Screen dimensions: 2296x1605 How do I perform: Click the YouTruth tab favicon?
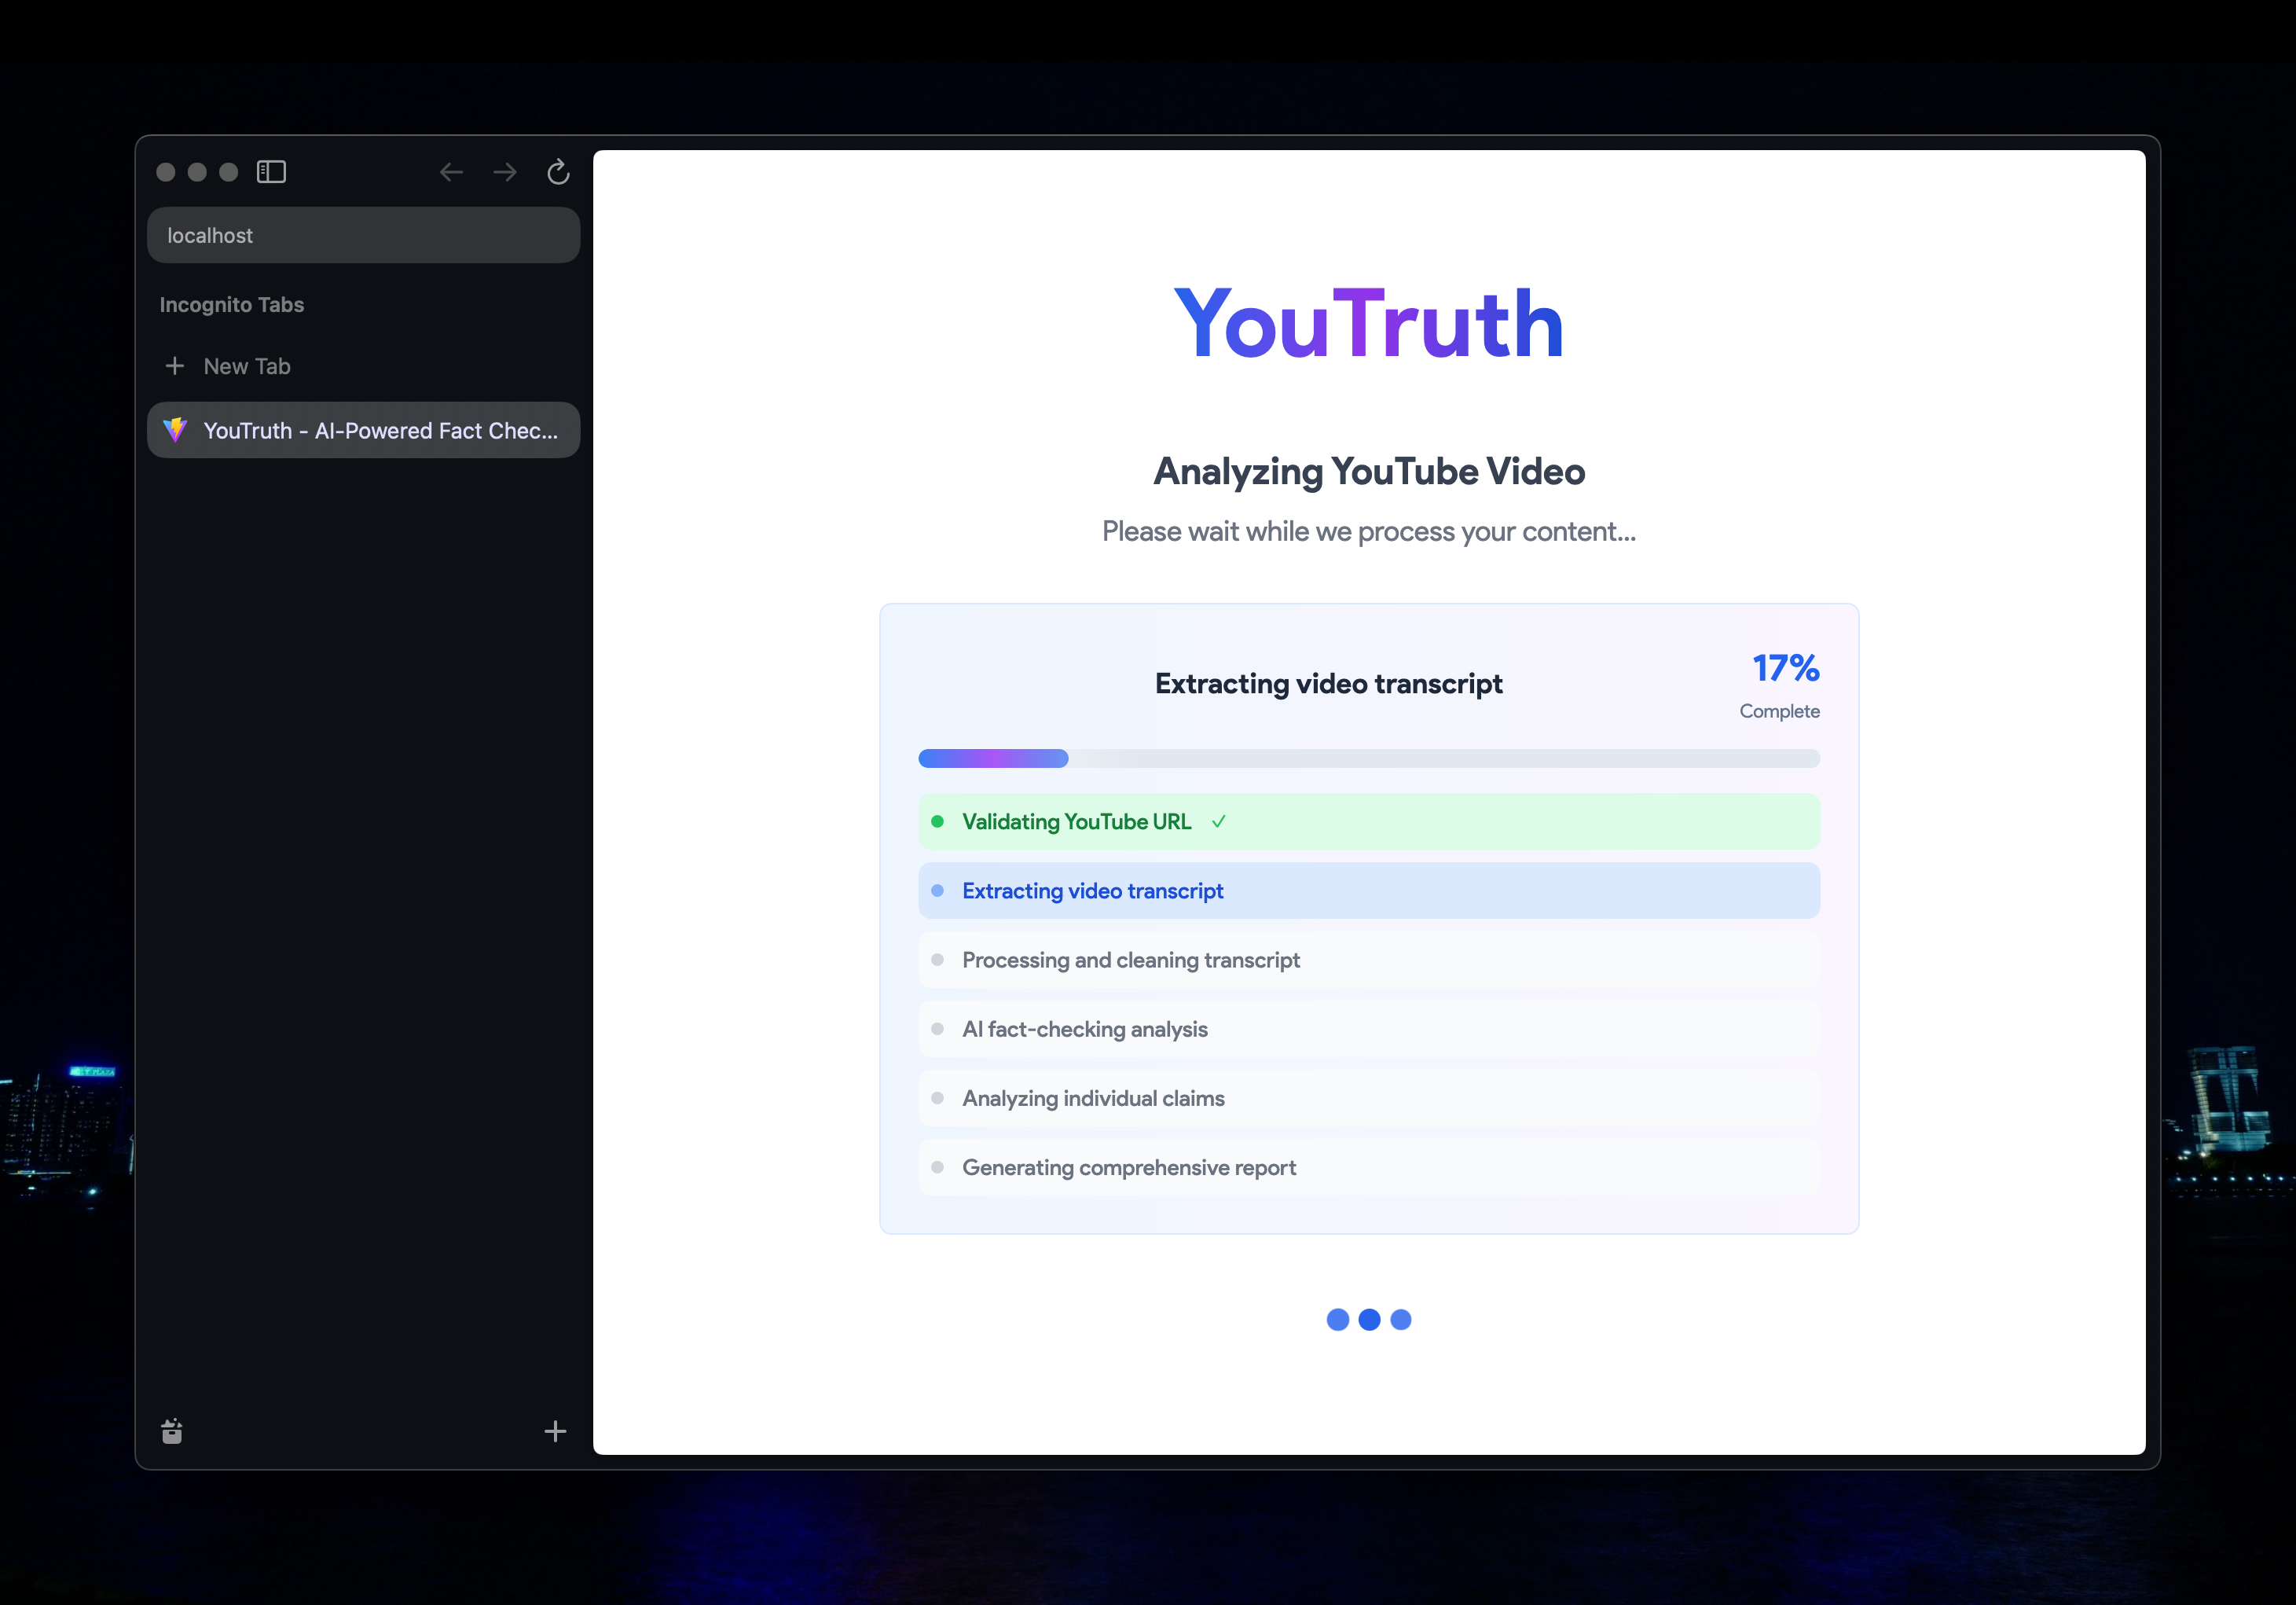(176, 430)
